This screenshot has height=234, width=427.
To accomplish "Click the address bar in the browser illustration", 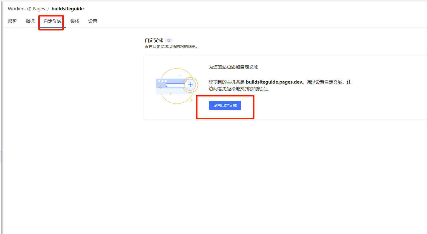I will pyautogui.click(x=175, y=85).
